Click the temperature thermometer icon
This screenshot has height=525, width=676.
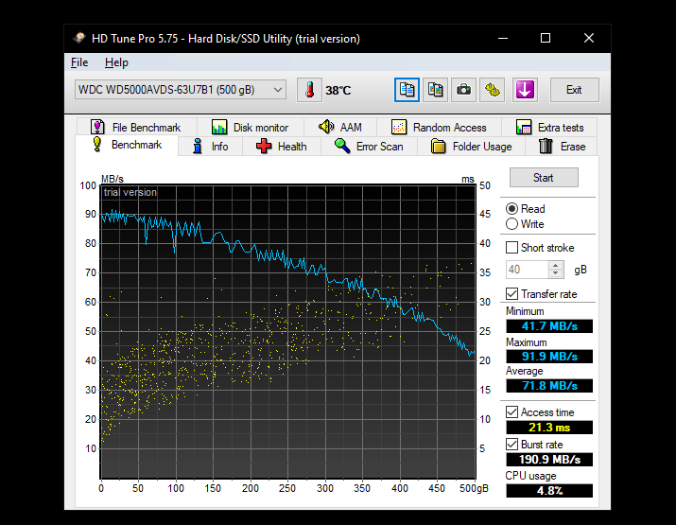[309, 90]
